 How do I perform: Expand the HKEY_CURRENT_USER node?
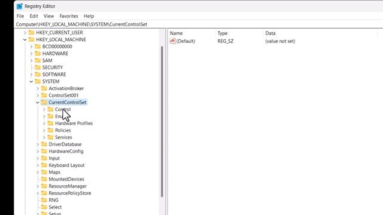click(x=25, y=33)
